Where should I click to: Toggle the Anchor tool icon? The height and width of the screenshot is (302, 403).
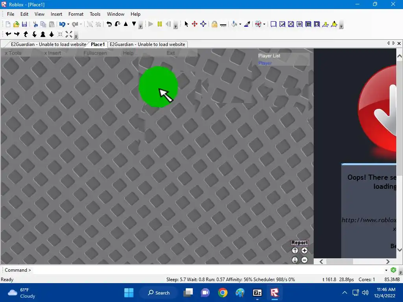[223, 25]
